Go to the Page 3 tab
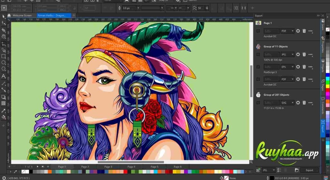Screen dimensions: 330x180 (x=108, y=166)
